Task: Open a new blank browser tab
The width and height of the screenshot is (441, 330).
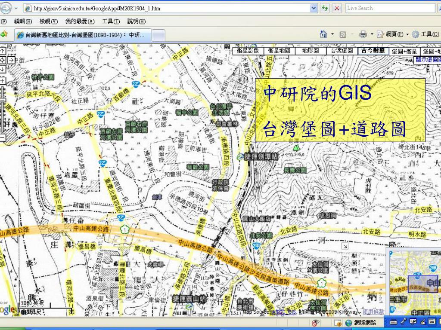Action: (158, 36)
